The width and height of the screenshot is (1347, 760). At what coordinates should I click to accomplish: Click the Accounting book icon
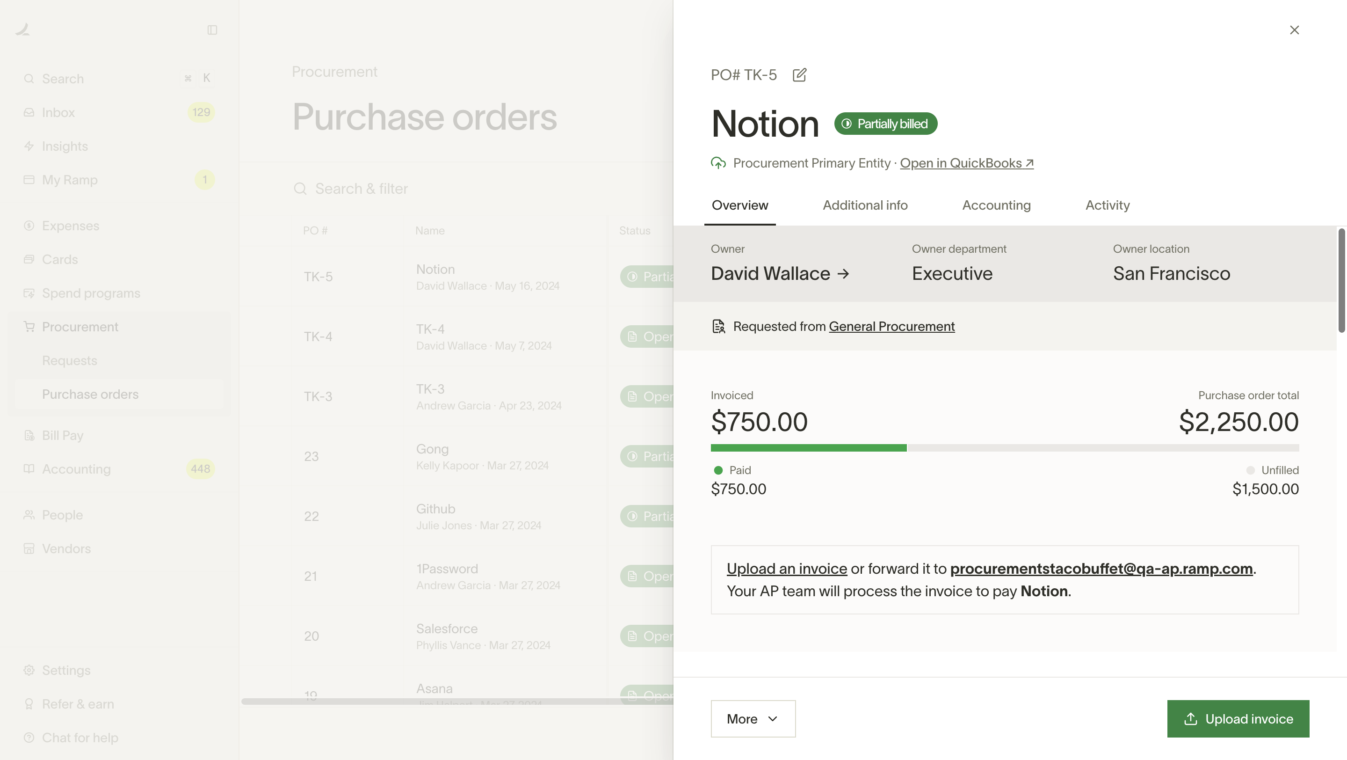29,468
